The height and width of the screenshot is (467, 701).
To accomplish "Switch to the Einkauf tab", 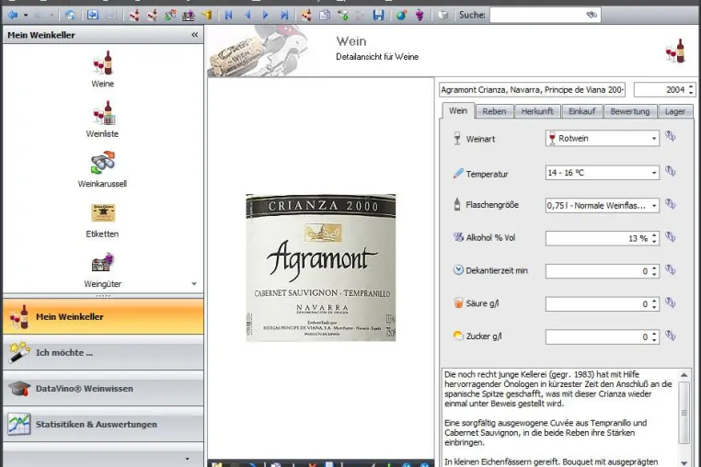I will click(581, 111).
